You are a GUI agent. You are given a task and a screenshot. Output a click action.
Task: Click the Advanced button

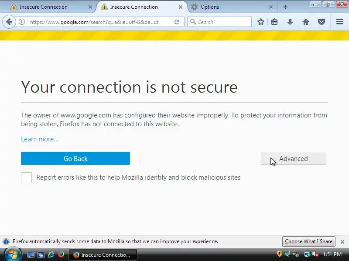coord(293,158)
